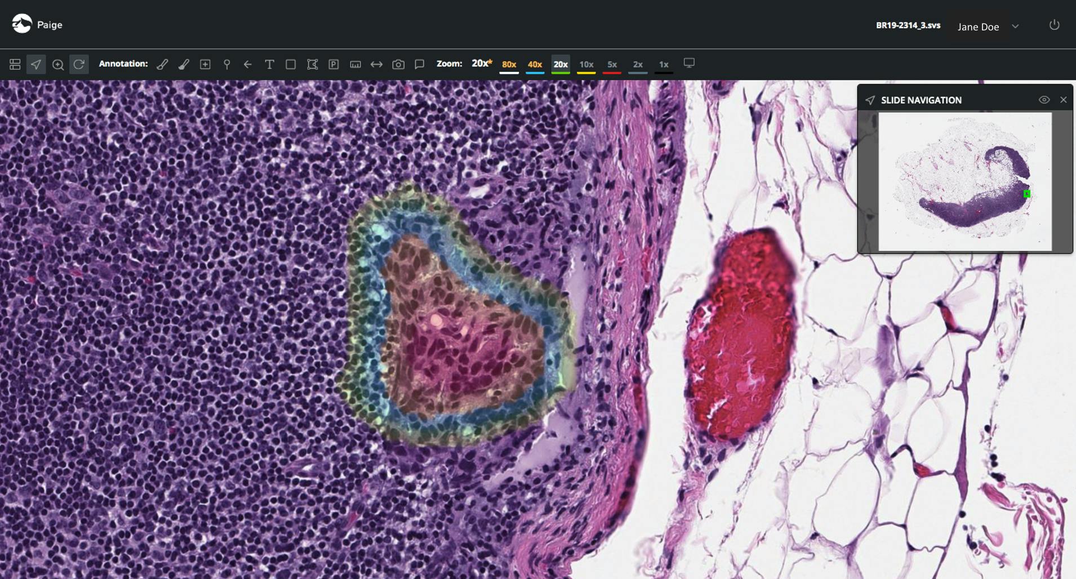Click the slide overview thumbnail
Screen dimensions: 1076x579
coord(965,181)
